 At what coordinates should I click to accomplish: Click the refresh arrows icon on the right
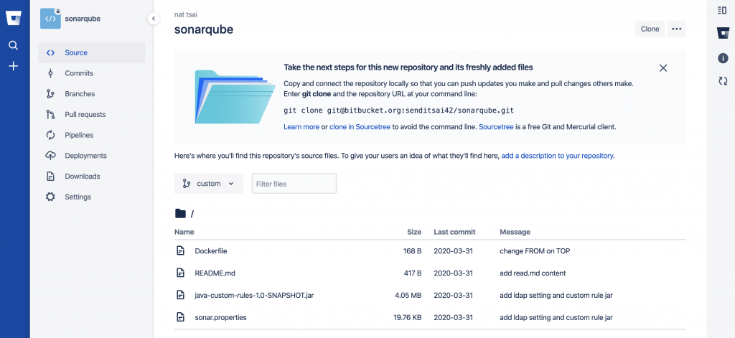[x=723, y=81]
